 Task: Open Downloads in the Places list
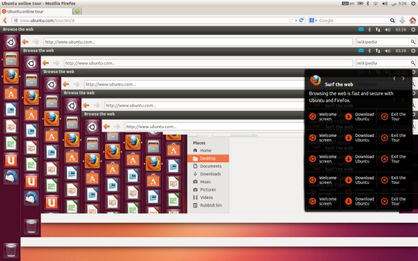[208, 174]
